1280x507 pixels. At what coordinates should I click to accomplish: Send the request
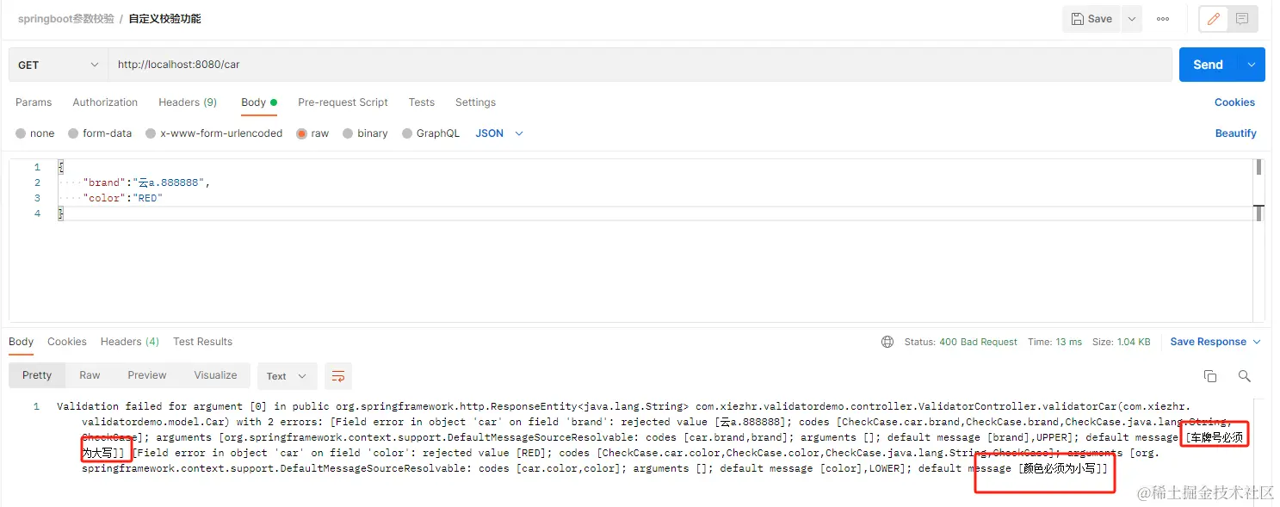point(1208,65)
